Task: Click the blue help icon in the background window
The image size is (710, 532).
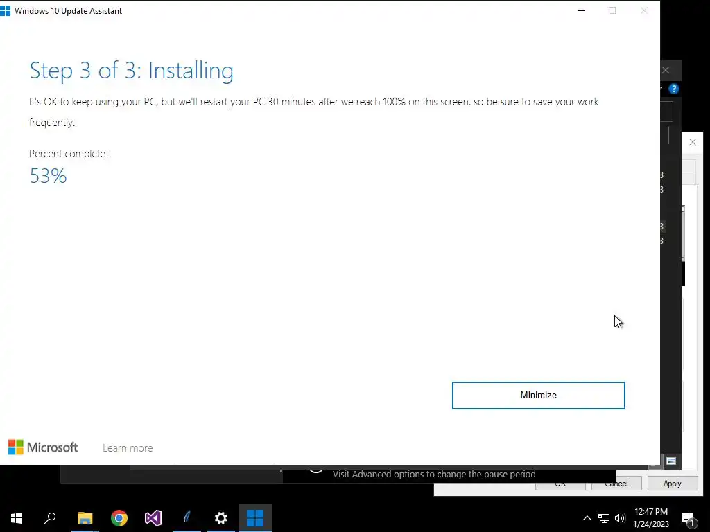Action: tap(674, 89)
